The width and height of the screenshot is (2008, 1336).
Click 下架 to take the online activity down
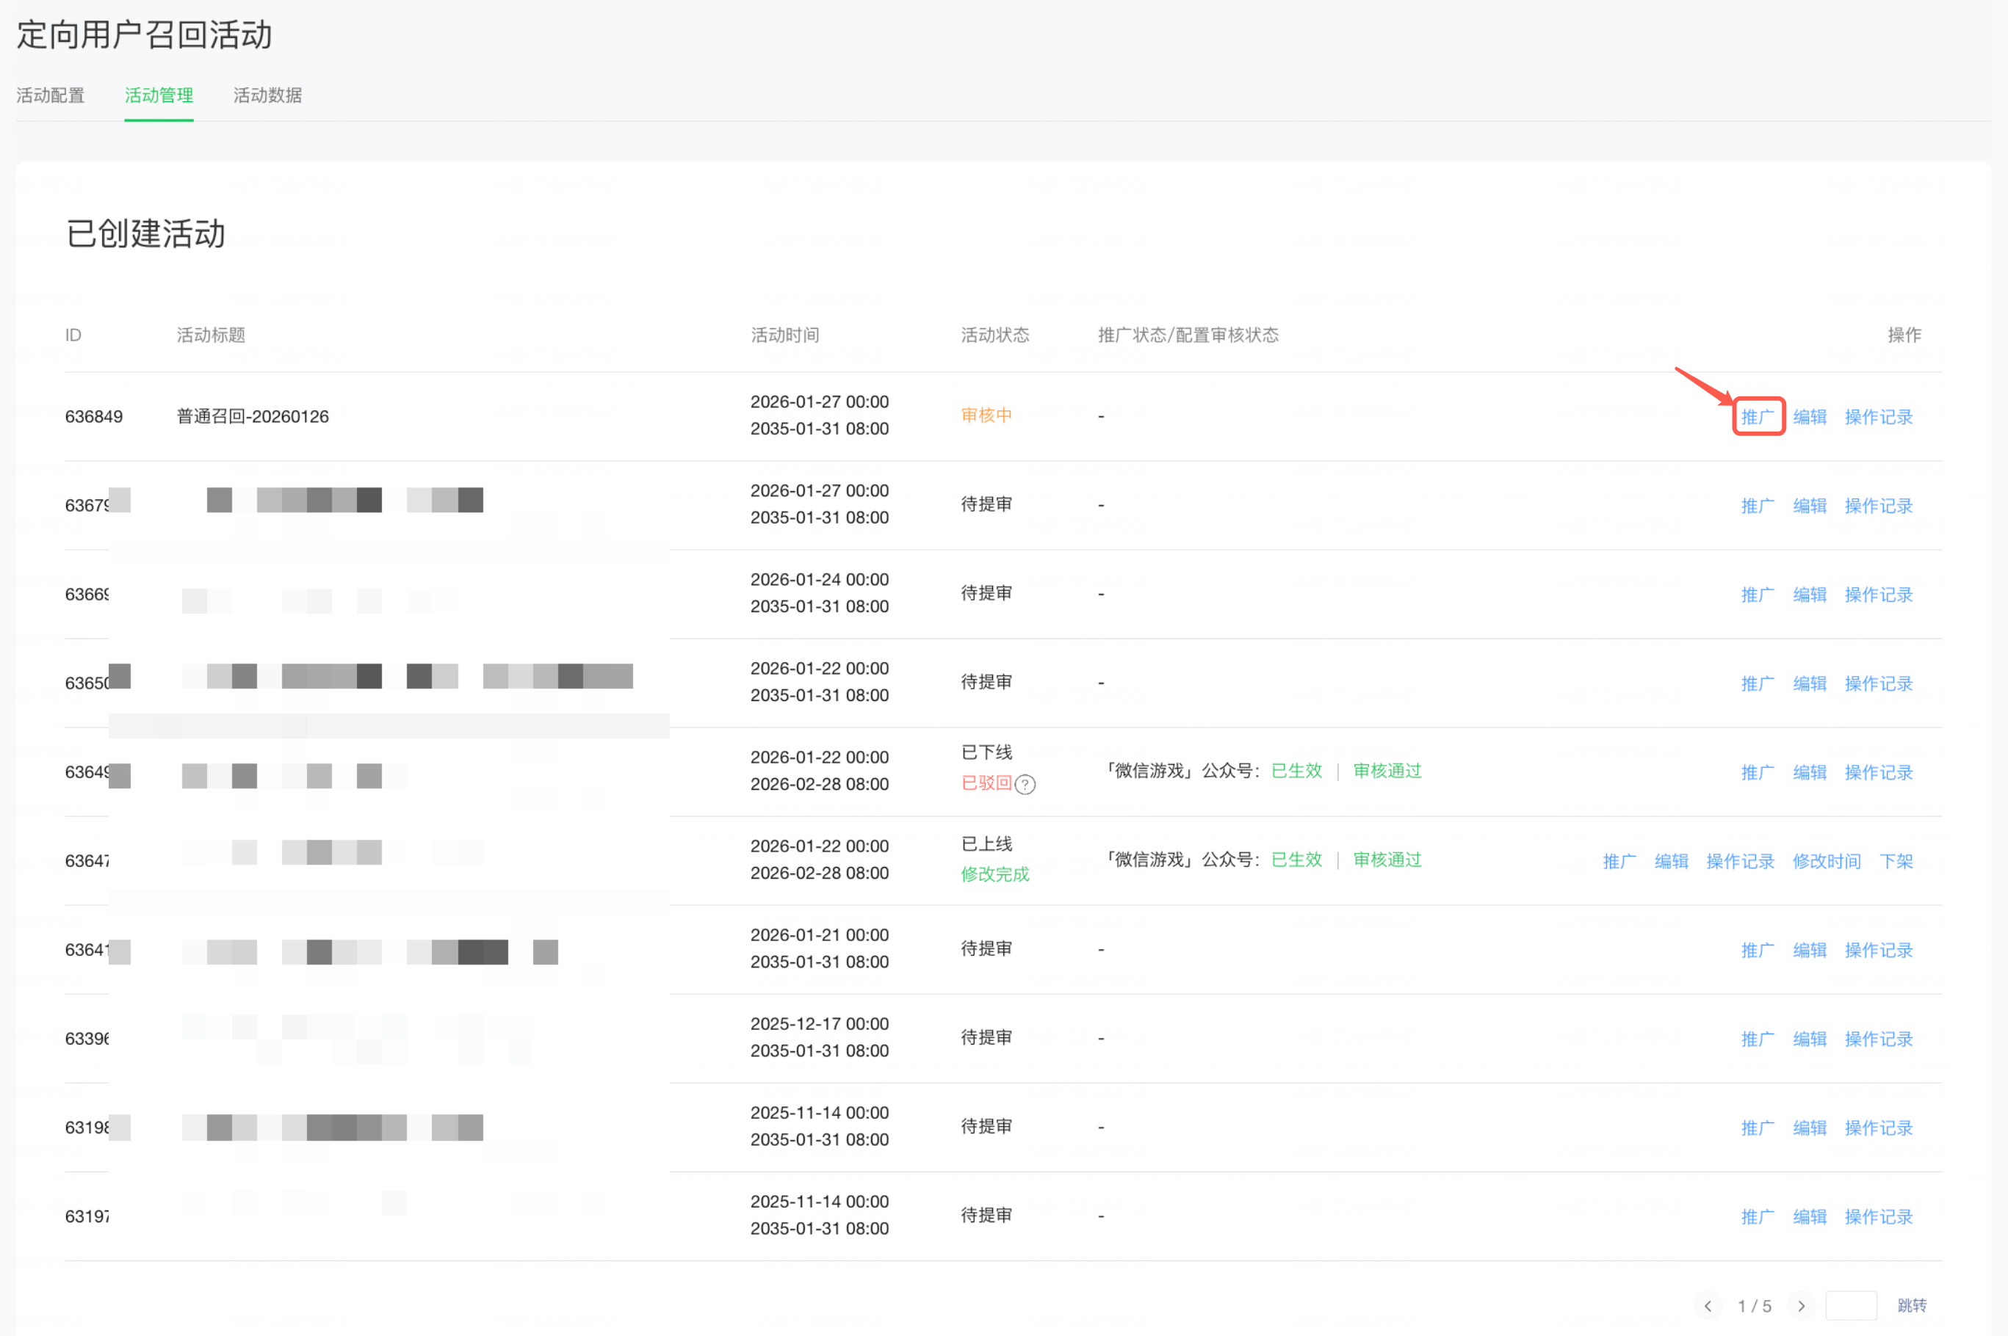[1896, 861]
